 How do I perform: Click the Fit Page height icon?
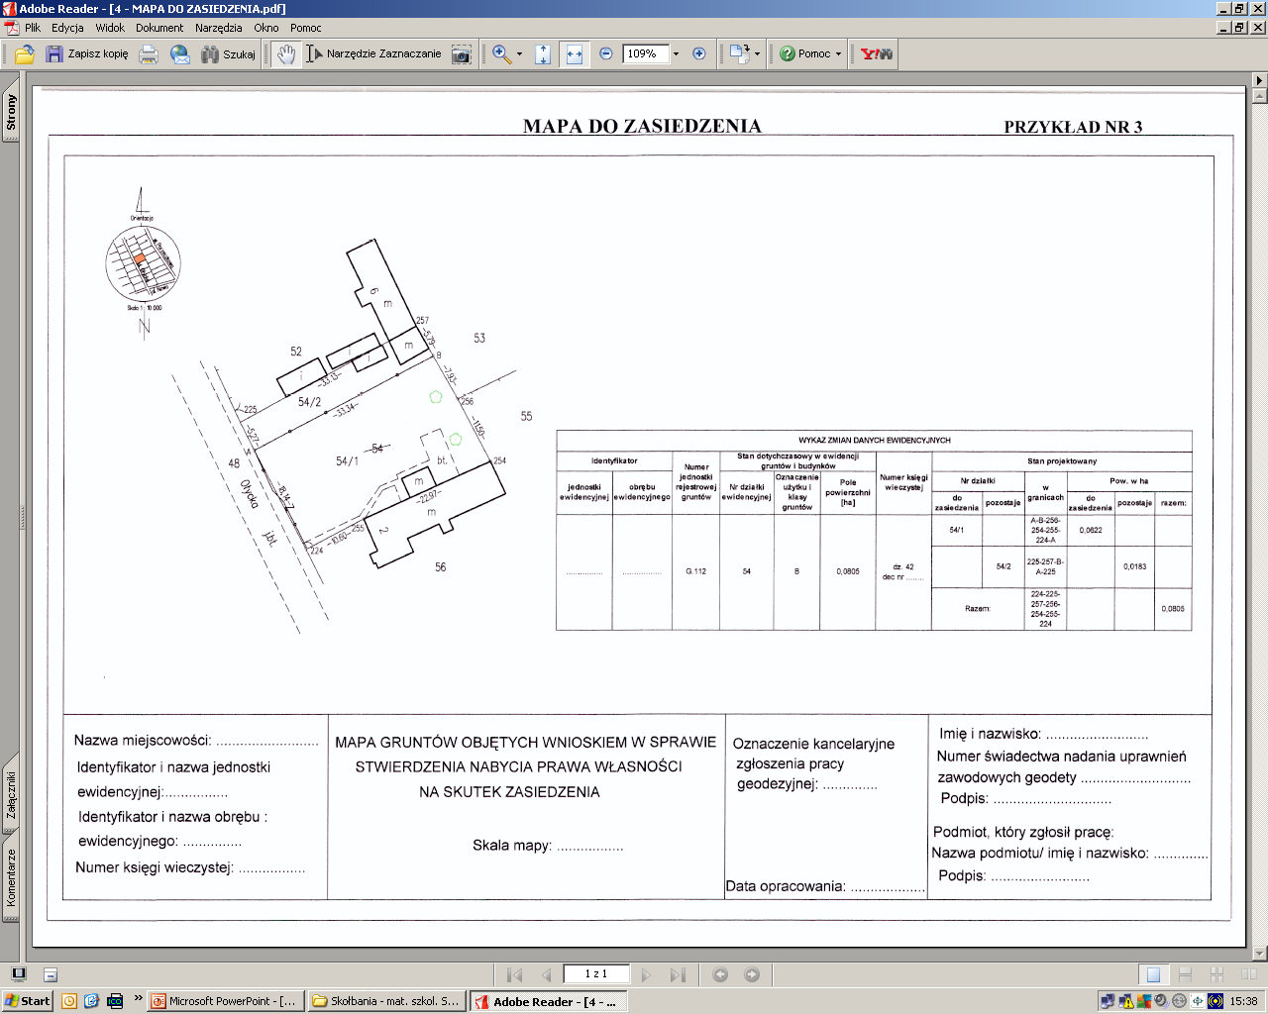point(542,53)
